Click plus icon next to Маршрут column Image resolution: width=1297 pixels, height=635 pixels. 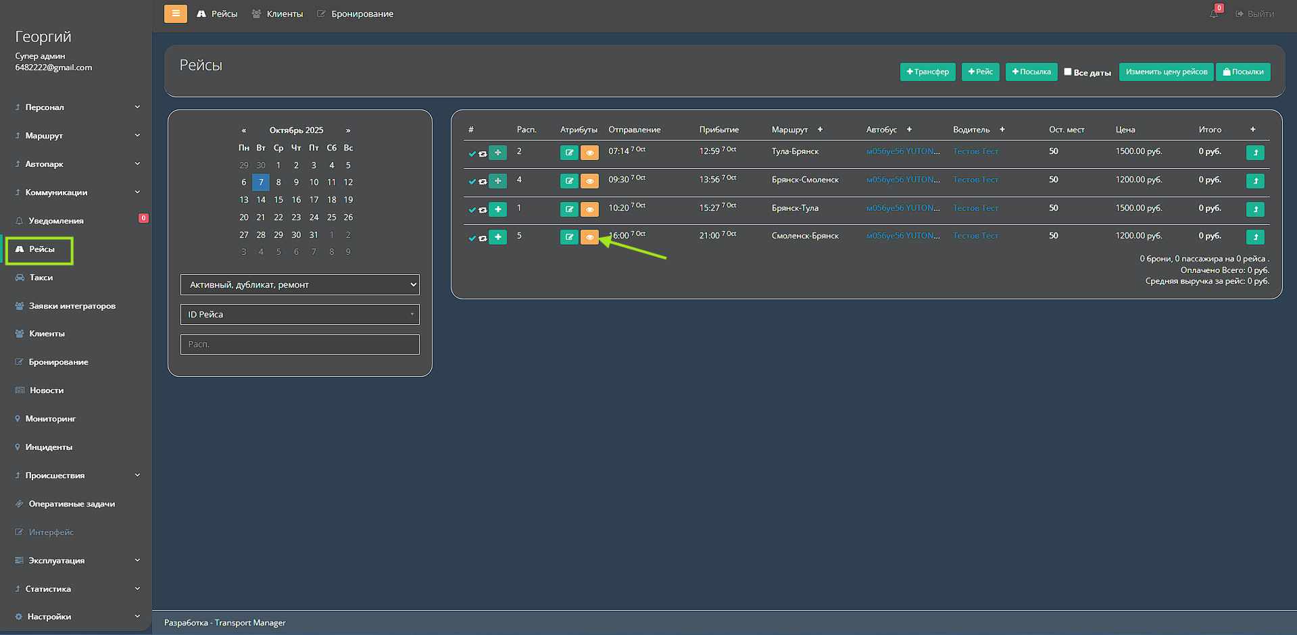pos(820,130)
